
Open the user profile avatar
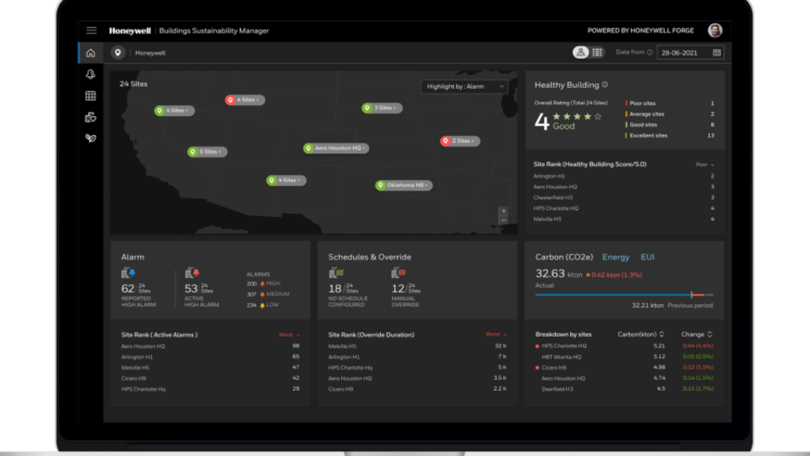(x=715, y=30)
